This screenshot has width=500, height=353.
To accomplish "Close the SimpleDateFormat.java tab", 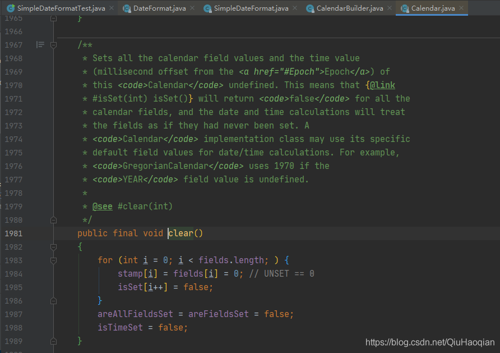I will (295, 8).
